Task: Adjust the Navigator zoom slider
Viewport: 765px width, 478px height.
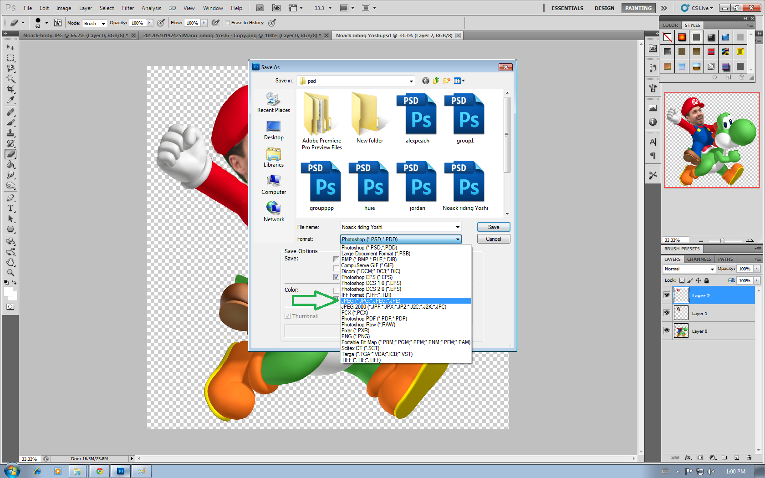Action: (722, 240)
